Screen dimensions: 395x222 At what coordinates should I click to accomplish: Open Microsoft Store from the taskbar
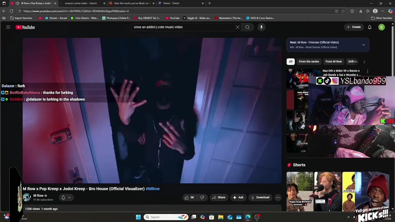click(x=212, y=217)
